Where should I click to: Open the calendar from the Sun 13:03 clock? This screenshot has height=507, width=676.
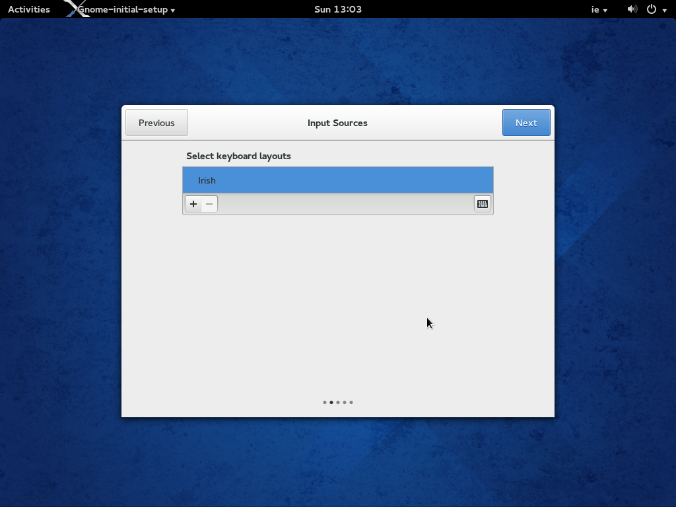(x=337, y=9)
